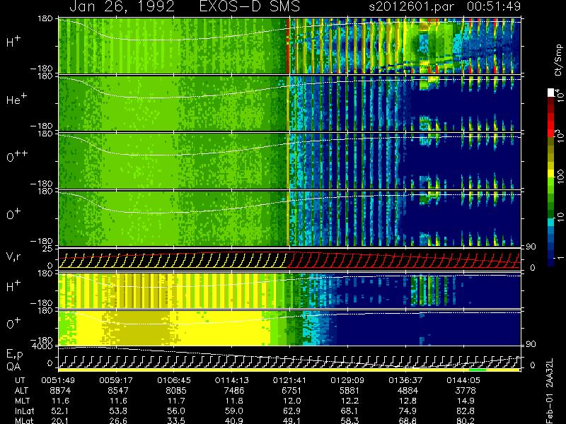566x424 pixels.
Task: Click the InLat value '52.1'
Action: pyautogui.click(x=61, y=411)
